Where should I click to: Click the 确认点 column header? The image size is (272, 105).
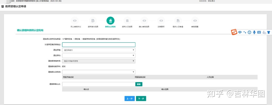86,89
